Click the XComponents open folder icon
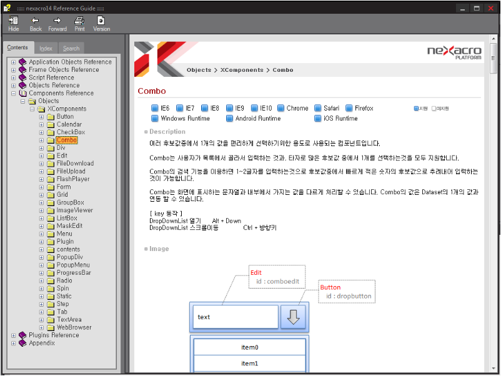The image size is (501, 376). 41,109
